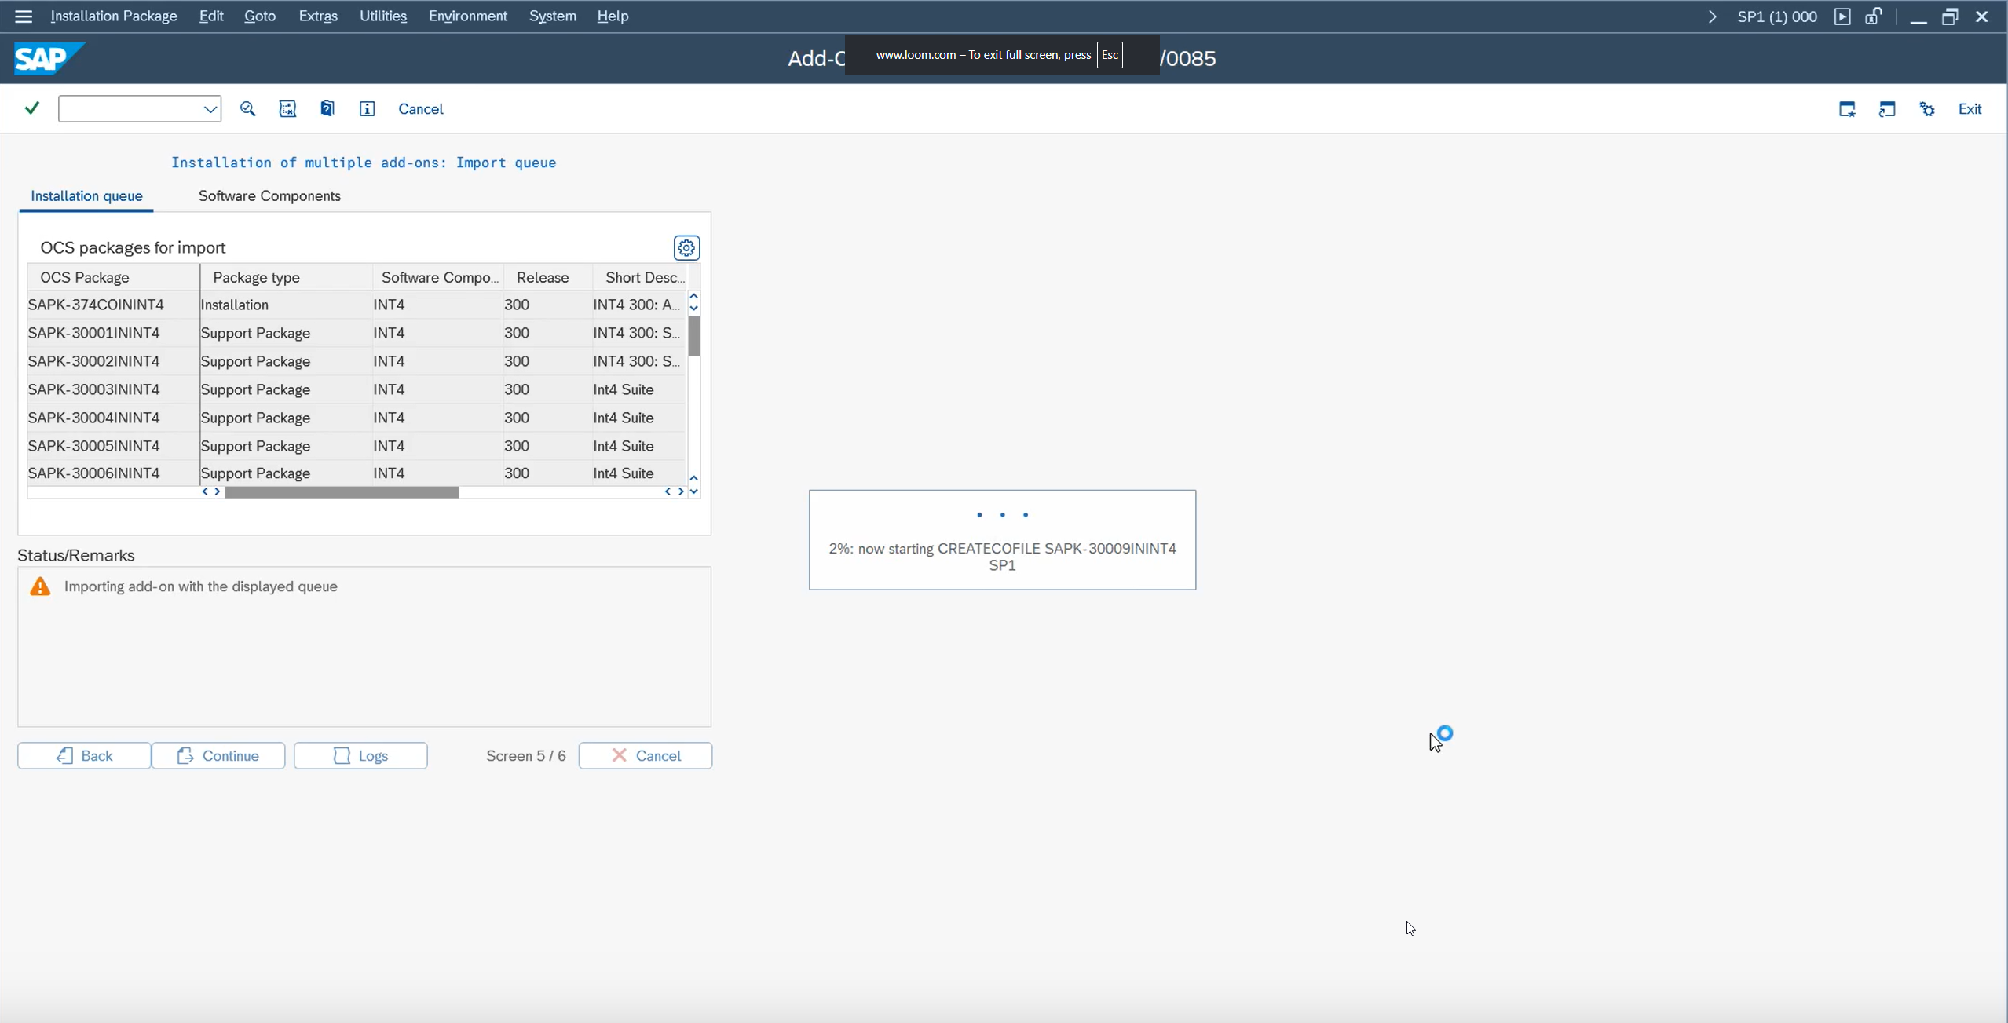This screenshot has height=1023, width=2008.
Task: Open the System menu
Action: tap(552, 16)
